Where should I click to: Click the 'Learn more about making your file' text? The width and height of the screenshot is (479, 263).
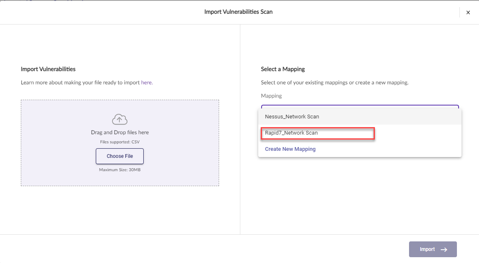click(80, 83)
